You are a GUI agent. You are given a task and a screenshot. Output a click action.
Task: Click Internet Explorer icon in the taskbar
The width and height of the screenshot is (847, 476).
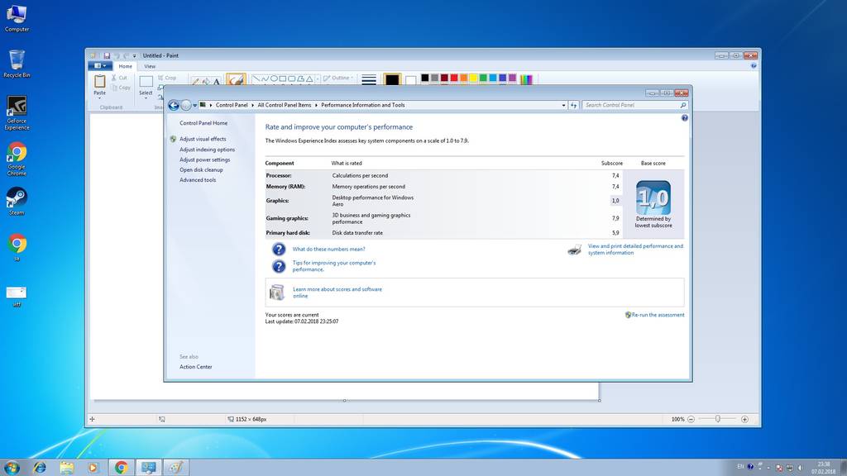[x=39, y=468]
